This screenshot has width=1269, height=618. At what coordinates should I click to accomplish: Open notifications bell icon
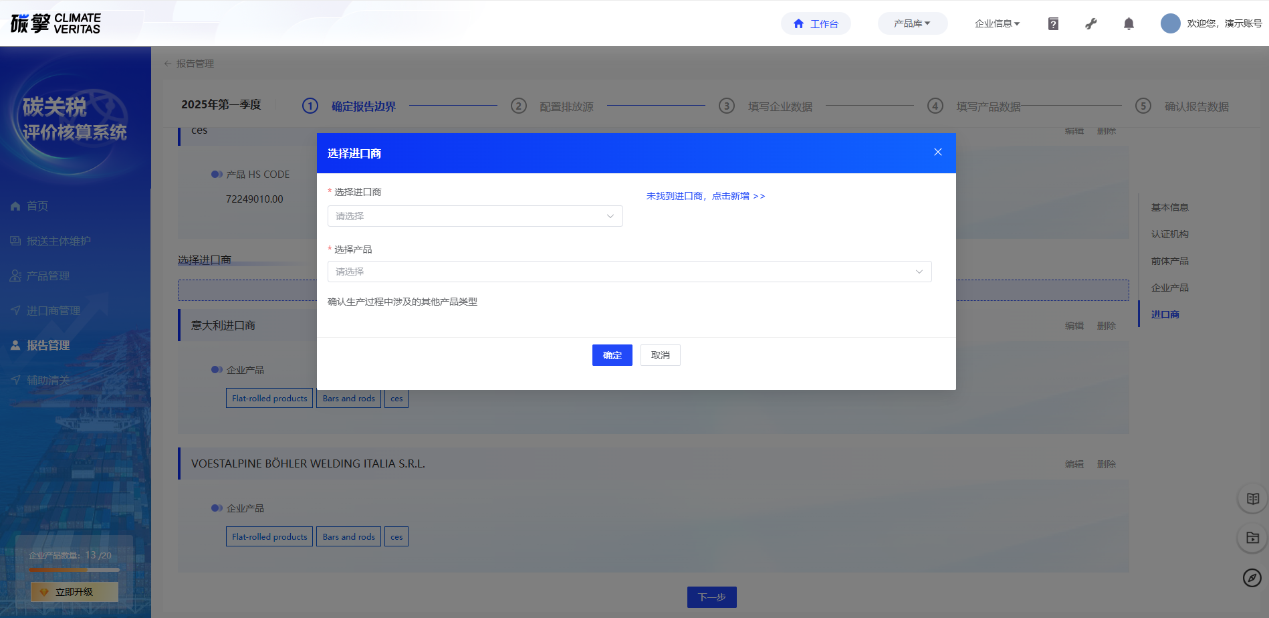pyautogui.click(x=1129, y=24)
